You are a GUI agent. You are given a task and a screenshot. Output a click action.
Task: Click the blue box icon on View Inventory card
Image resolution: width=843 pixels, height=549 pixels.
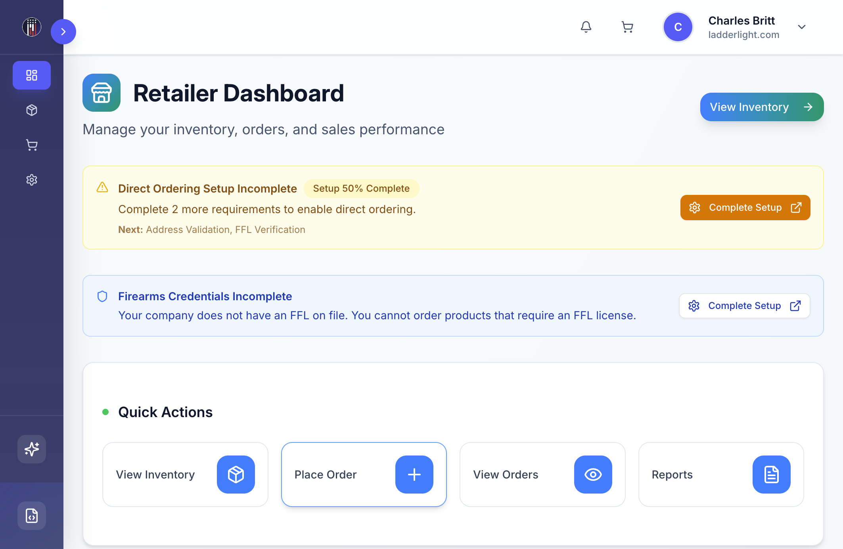tap(236, 475)
